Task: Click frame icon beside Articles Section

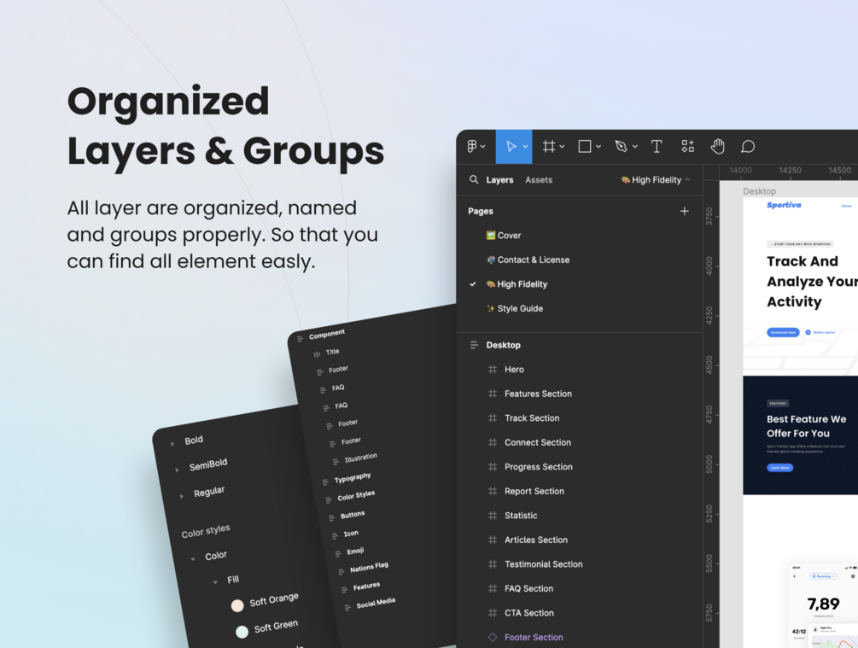Action: pyautogui.click(x=493, y=540)
